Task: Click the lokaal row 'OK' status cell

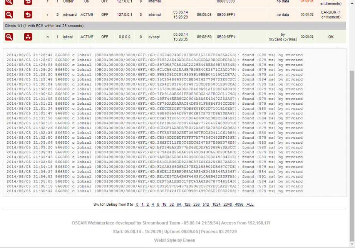Action: pyautogui.click(x=331, y=37)
